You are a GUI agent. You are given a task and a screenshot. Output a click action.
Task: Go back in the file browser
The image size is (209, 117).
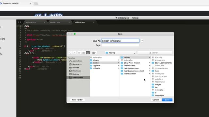click(x=70, y=53)
